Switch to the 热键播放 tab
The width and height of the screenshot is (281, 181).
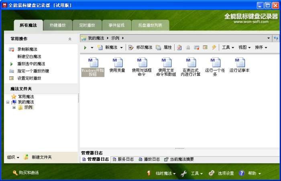tap(58, 25)
